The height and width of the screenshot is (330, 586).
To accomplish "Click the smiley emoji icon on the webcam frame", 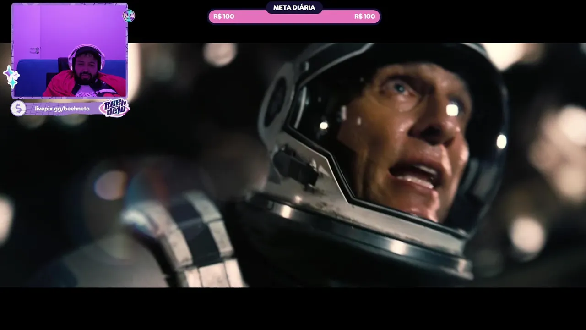I will (129, 16).
